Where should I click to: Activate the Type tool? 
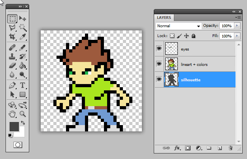click(x=23, y=85)
